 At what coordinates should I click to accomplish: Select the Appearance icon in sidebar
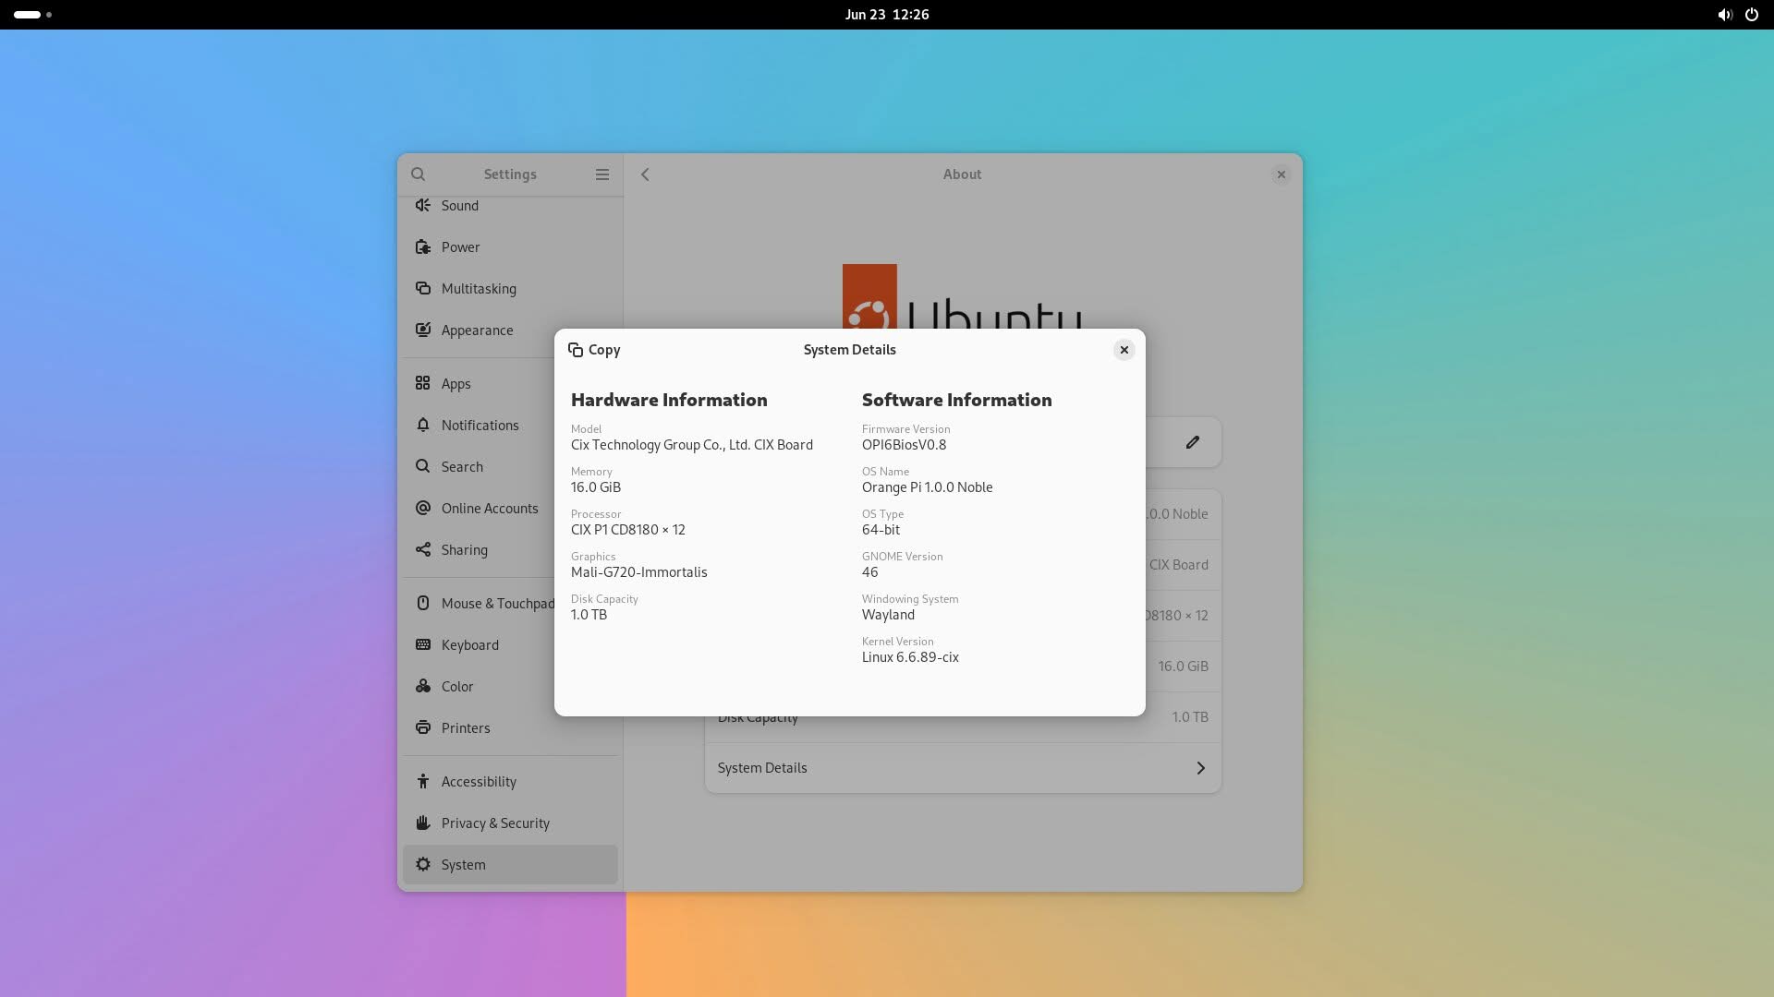423,330
